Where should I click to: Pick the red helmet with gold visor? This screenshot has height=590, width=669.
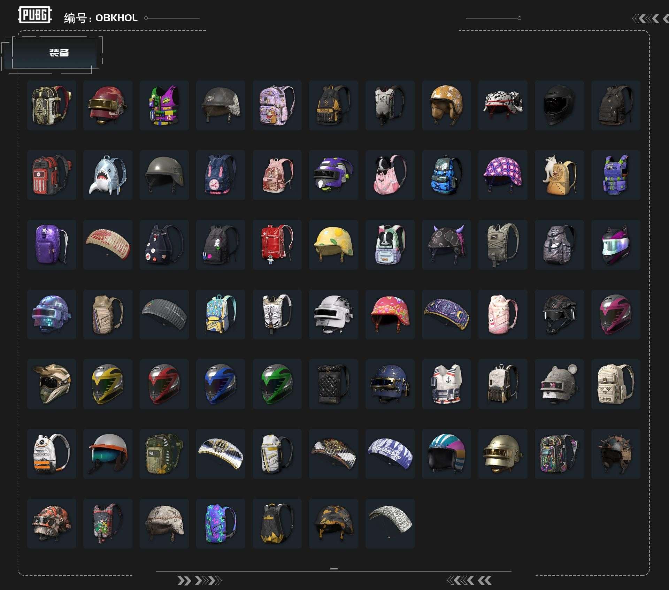pos(108,105)
